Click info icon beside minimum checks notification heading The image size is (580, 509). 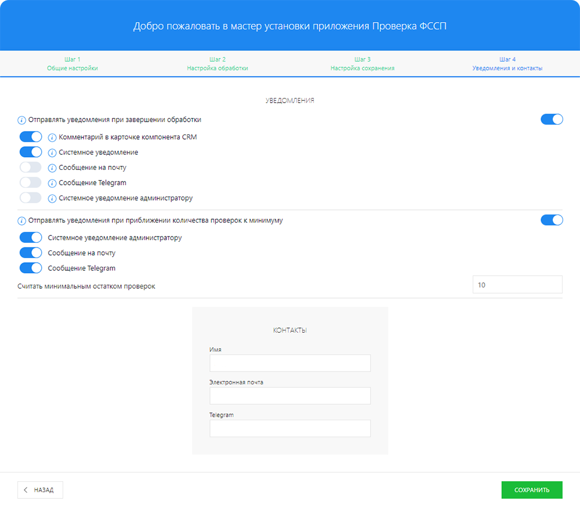point(22,221)
